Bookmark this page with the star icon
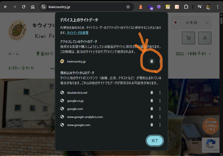 coord(128,7)
